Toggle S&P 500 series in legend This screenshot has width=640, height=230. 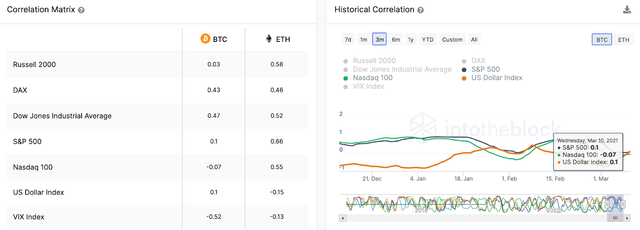[x=481, y=69]
